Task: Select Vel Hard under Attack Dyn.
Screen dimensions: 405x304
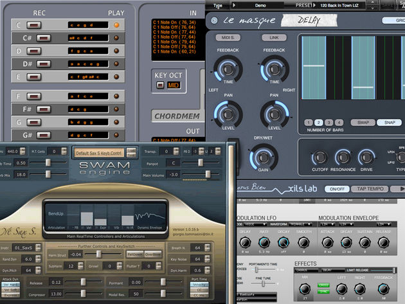Action: [x=10, y=284]
